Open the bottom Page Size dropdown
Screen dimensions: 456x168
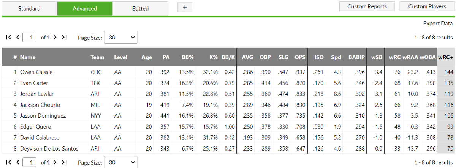pyautogui.click(x=120, y=162)
